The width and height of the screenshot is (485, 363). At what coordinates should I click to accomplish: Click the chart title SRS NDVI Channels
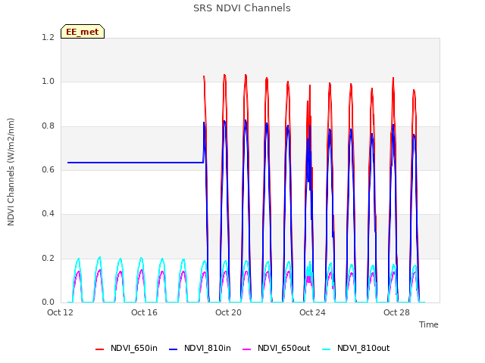click(x=242, y=8)
